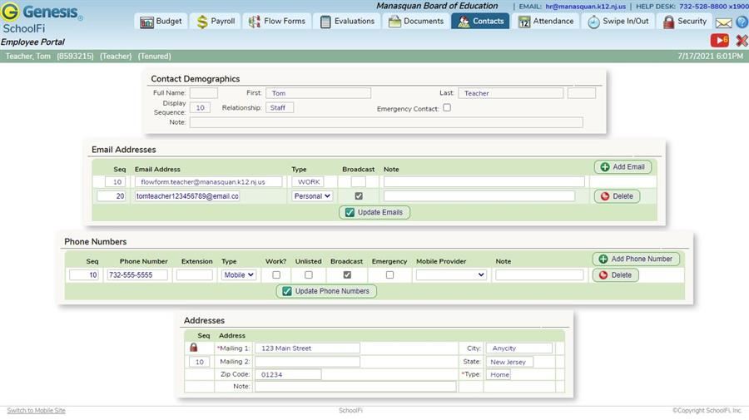The width and height of the screenshot is (749, 420).
Task: Click the Genesis SchoolFi logo
Action: pos(42,18)
